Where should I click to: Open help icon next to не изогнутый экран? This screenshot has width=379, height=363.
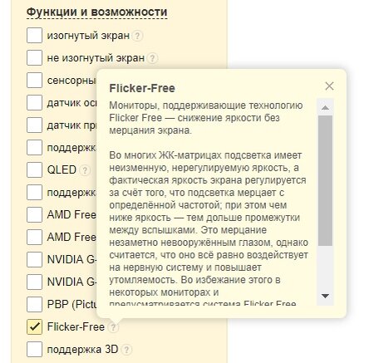(x=152, y=58)
